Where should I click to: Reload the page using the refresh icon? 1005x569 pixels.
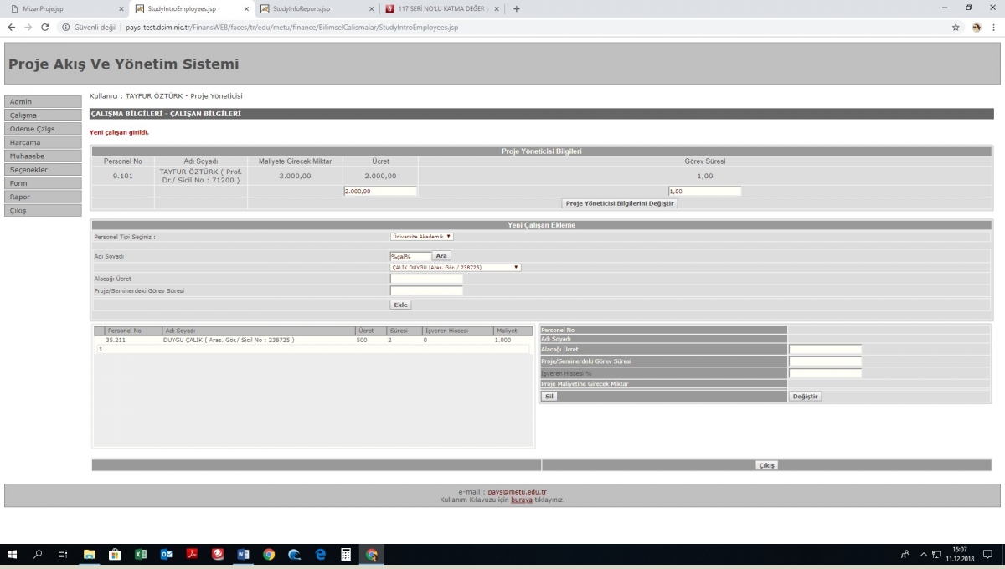point(44,27)
